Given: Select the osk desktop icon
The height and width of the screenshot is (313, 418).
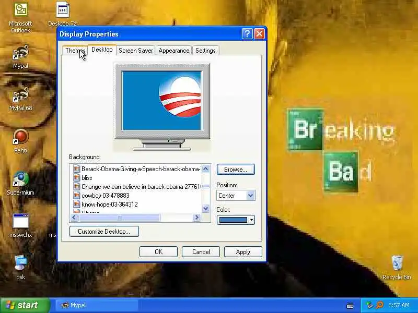Looking at the screenshot, I should click(x=20, y=268).
